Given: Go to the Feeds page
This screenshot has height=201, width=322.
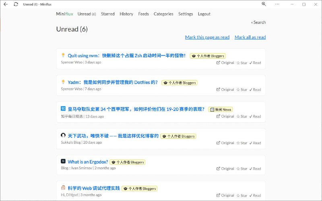Looking at the screenshot, I should pos(143,14).
